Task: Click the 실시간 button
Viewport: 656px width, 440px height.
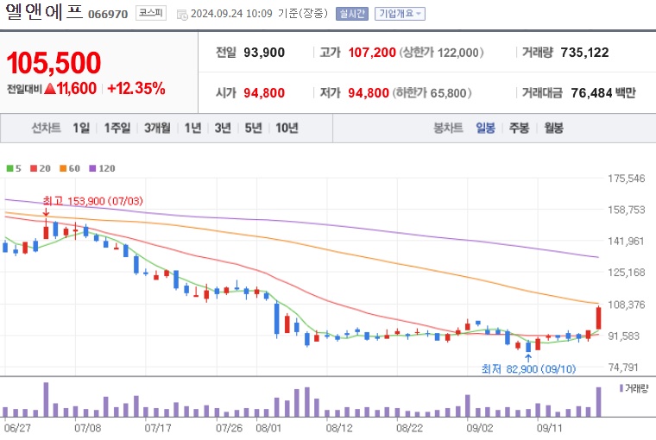Action: (352, 14)
